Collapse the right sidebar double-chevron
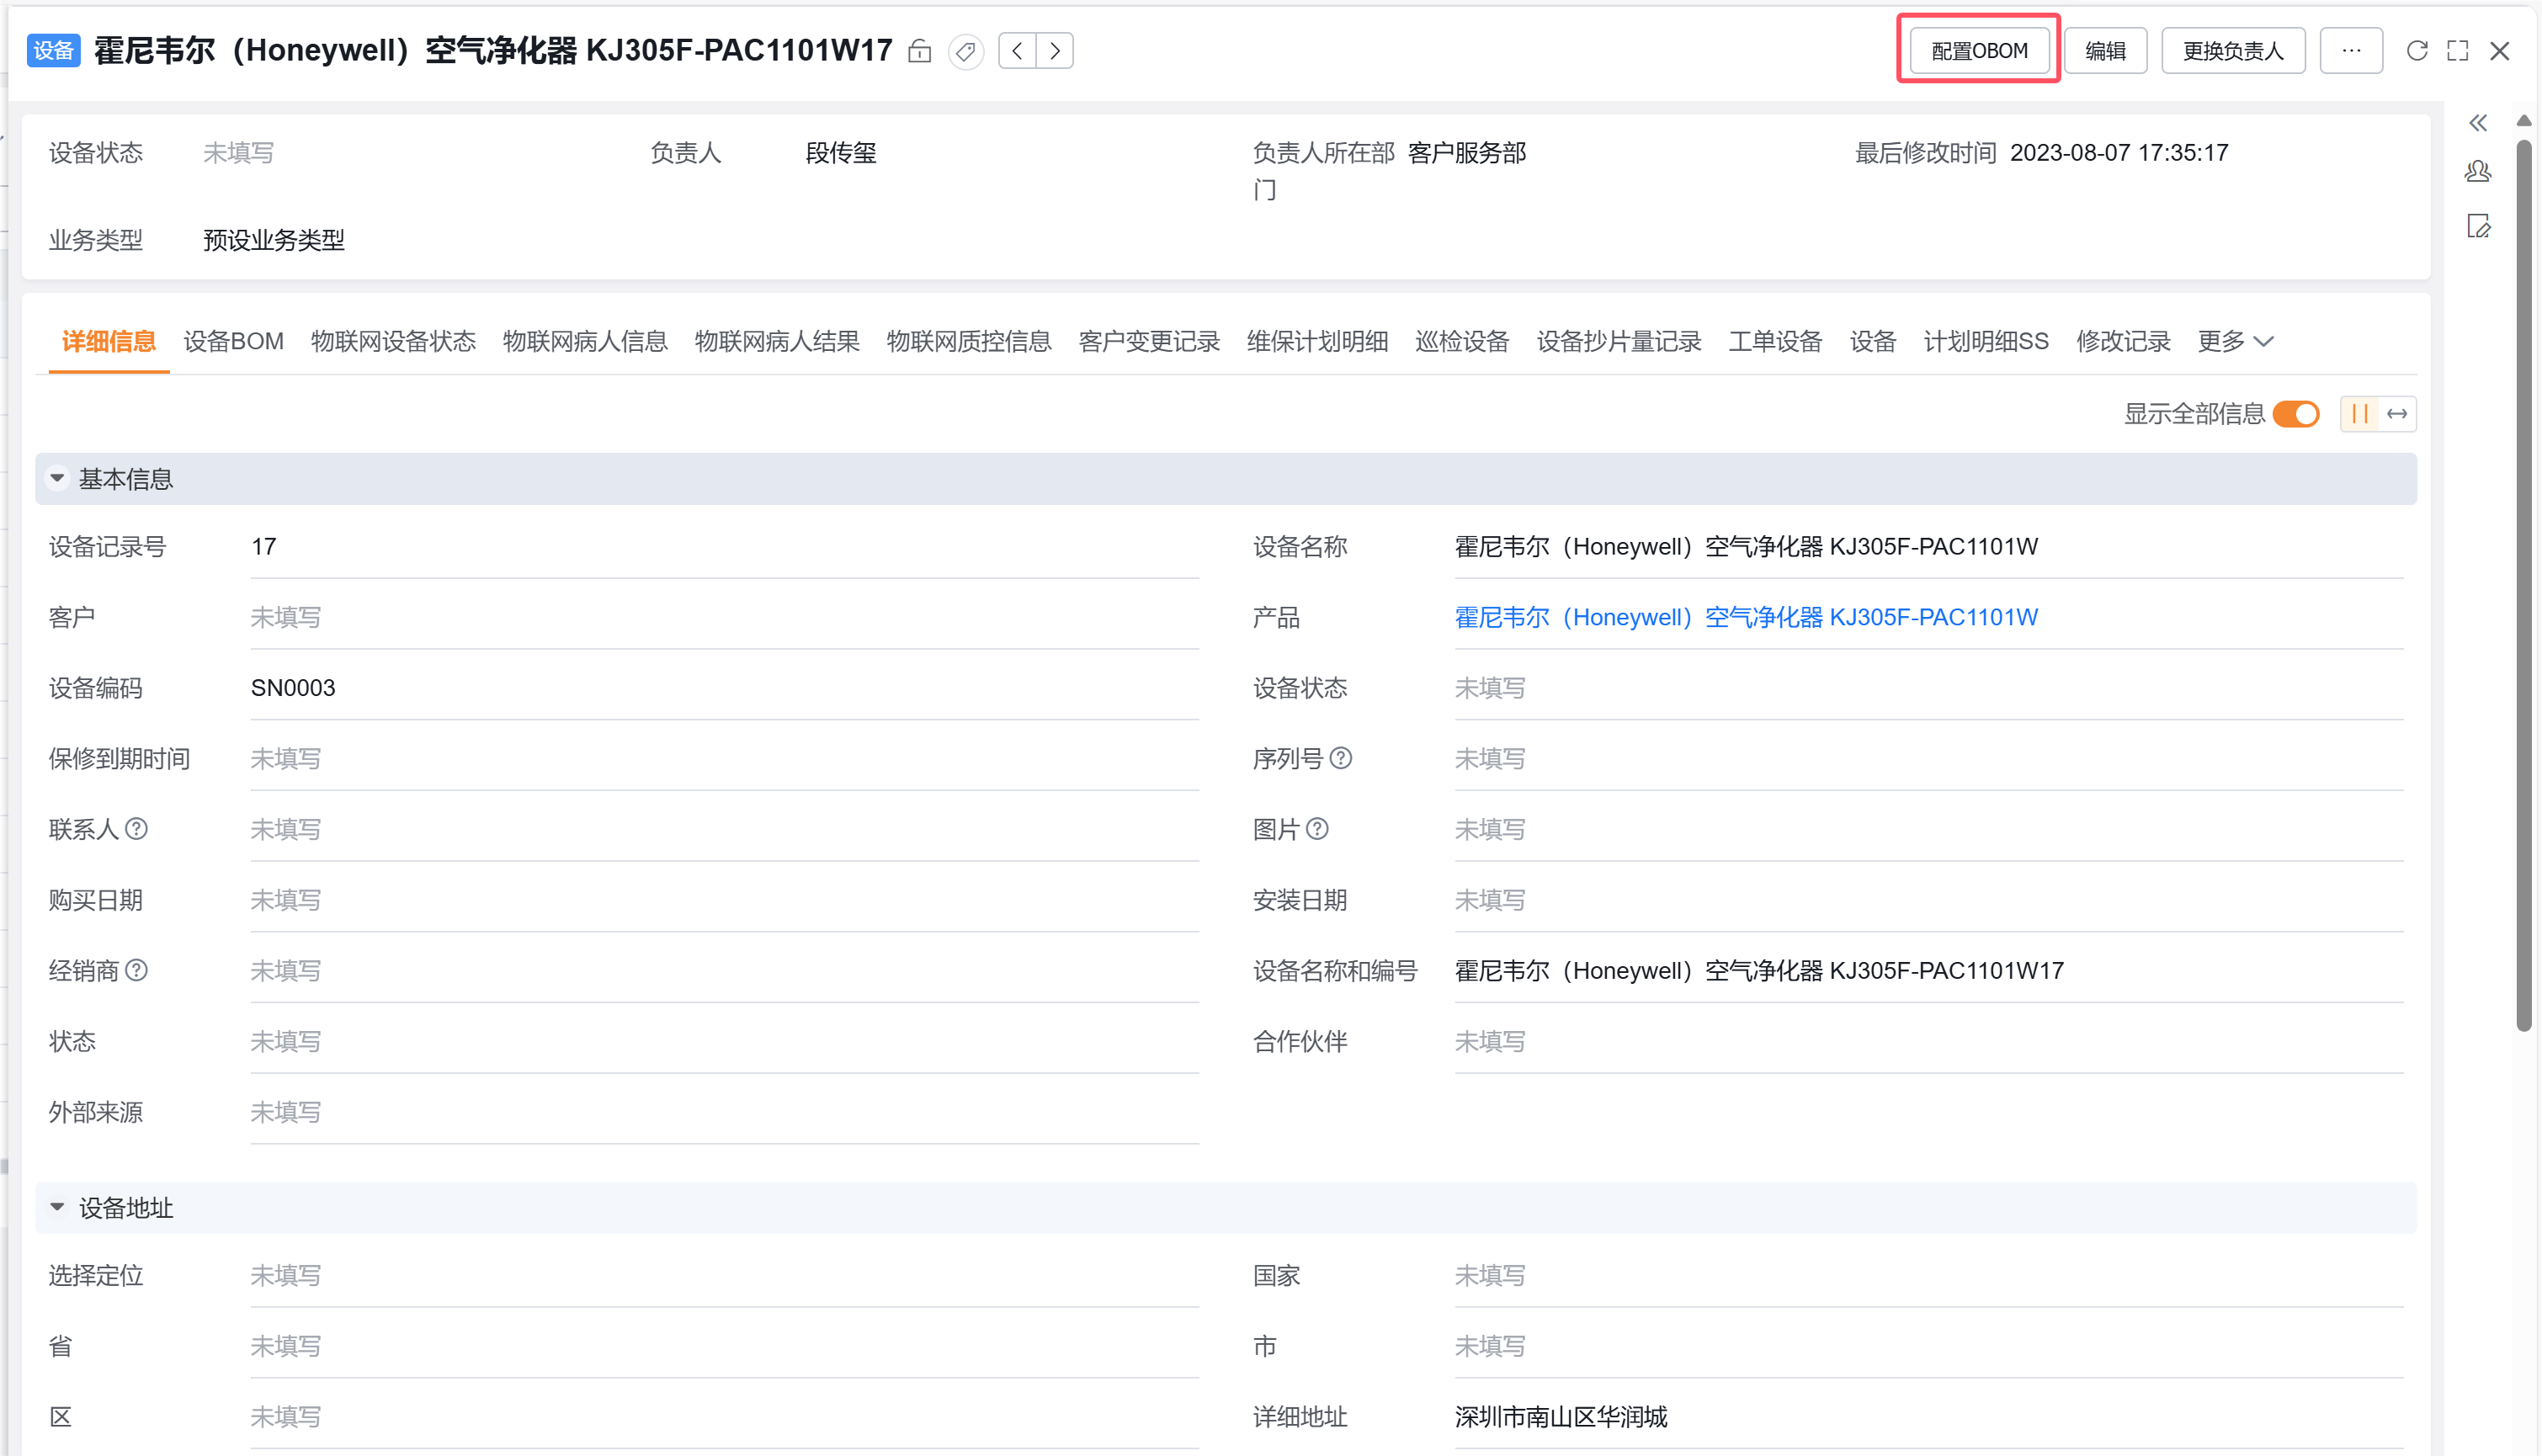This screenshot has height=1456, width=2542. [2478, 123]
